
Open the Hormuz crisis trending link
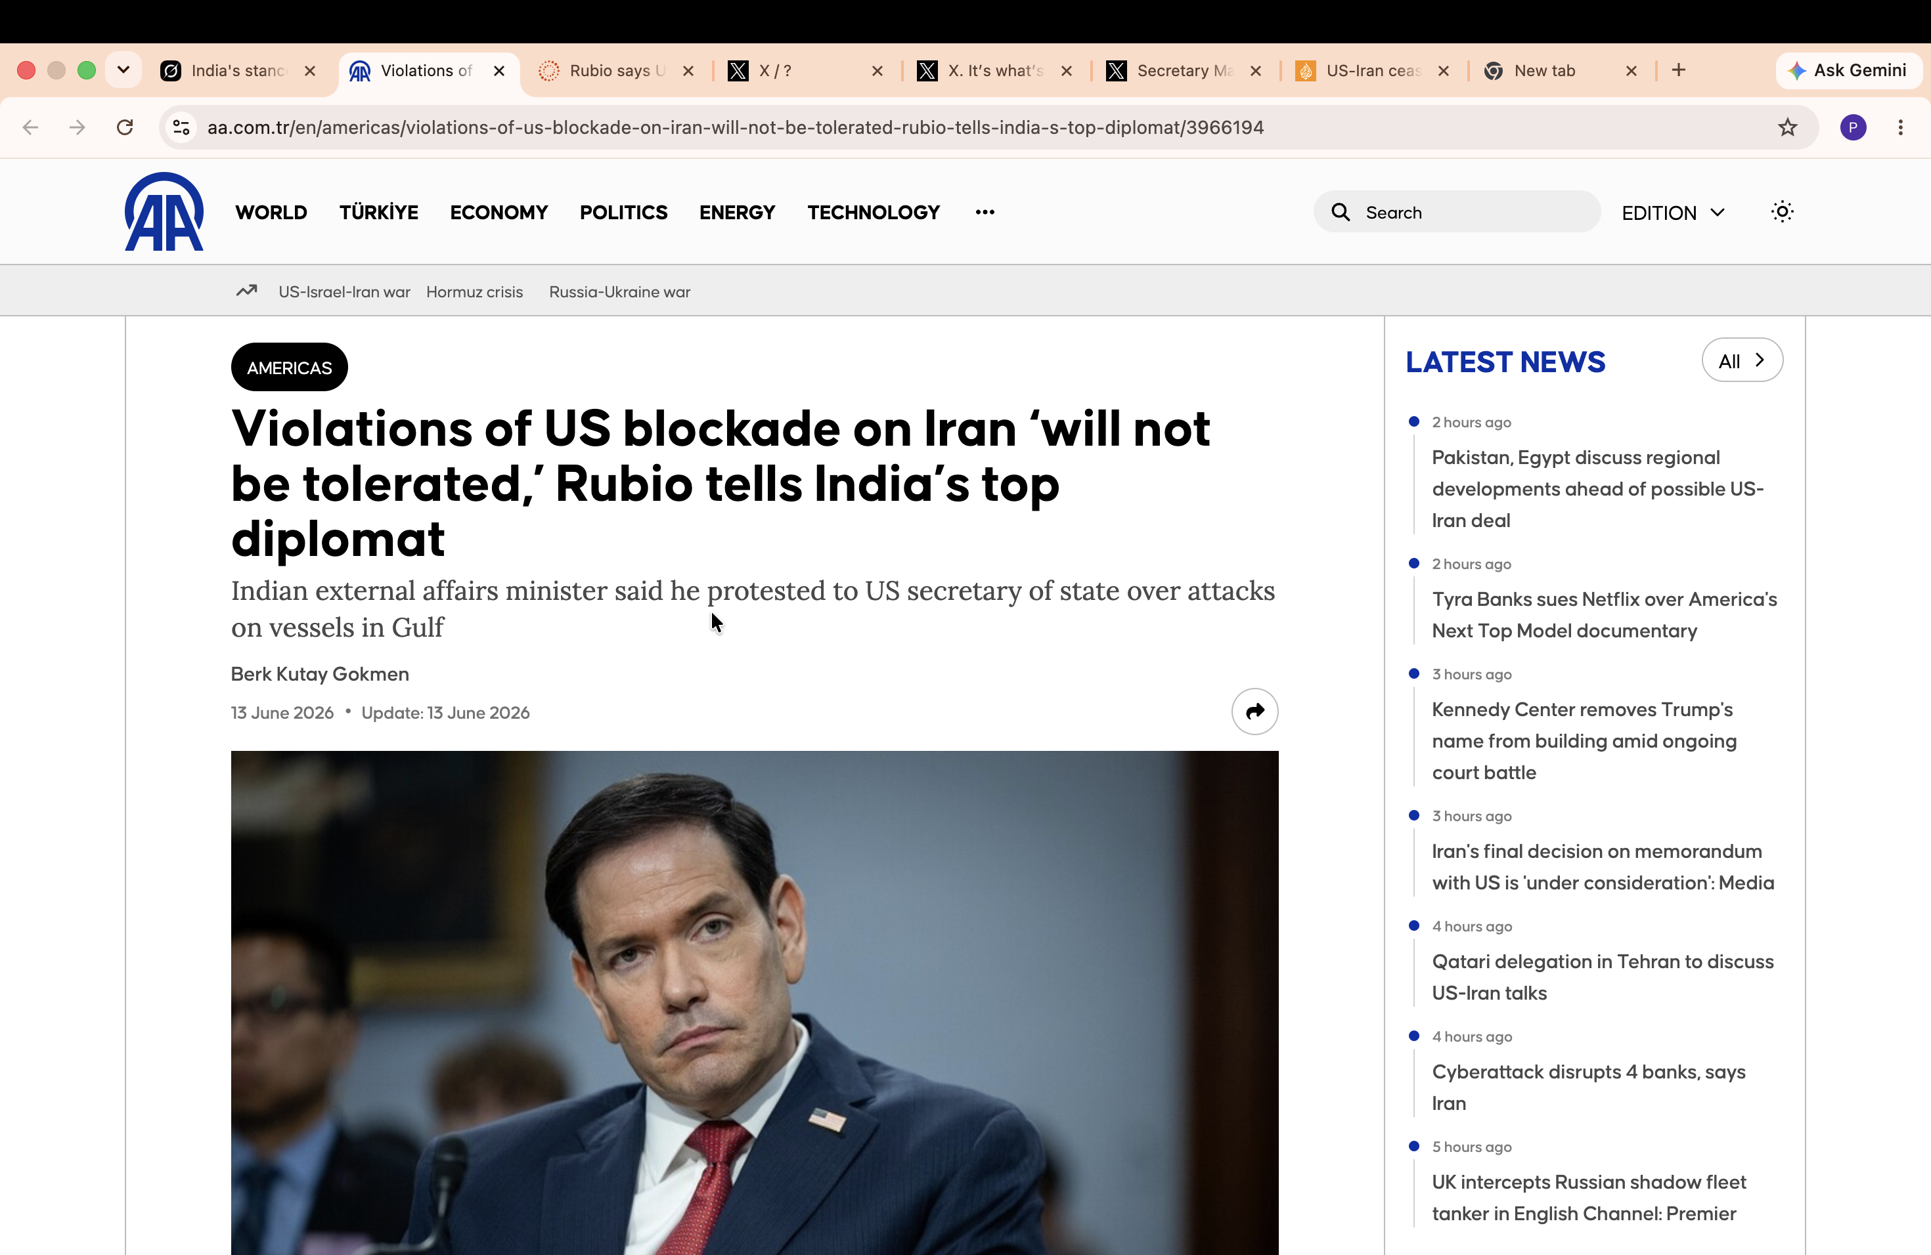(x=475, y=292)
